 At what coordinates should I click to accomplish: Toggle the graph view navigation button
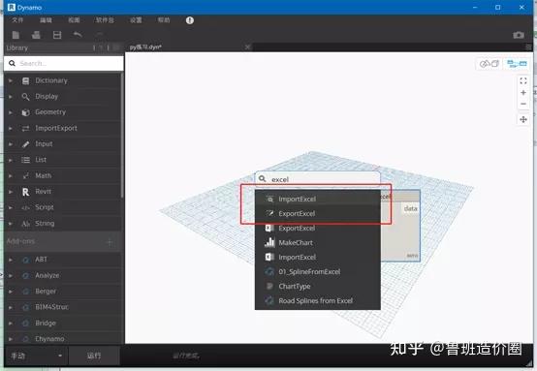point(517,64)
